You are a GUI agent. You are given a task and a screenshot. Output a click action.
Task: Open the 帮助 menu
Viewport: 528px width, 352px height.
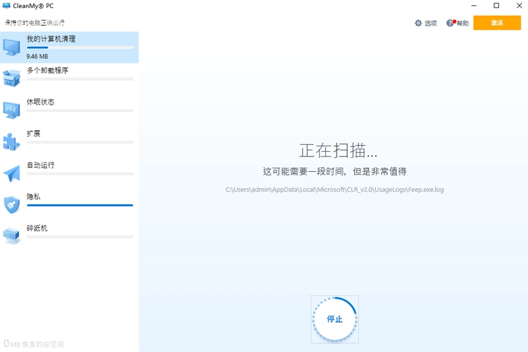tap(457, 23)
